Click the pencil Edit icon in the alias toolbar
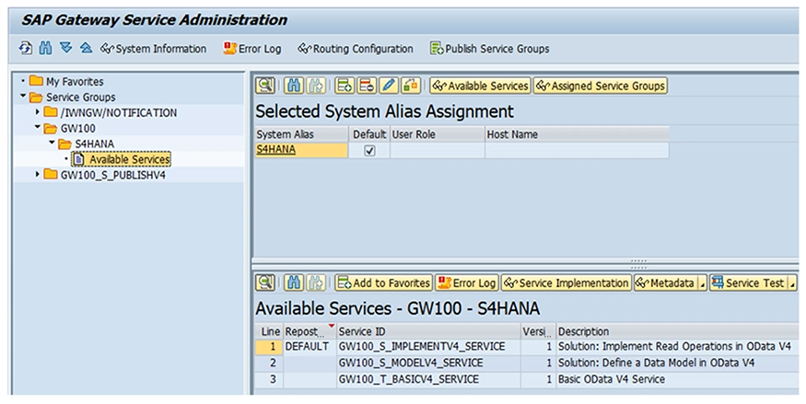 388,86
